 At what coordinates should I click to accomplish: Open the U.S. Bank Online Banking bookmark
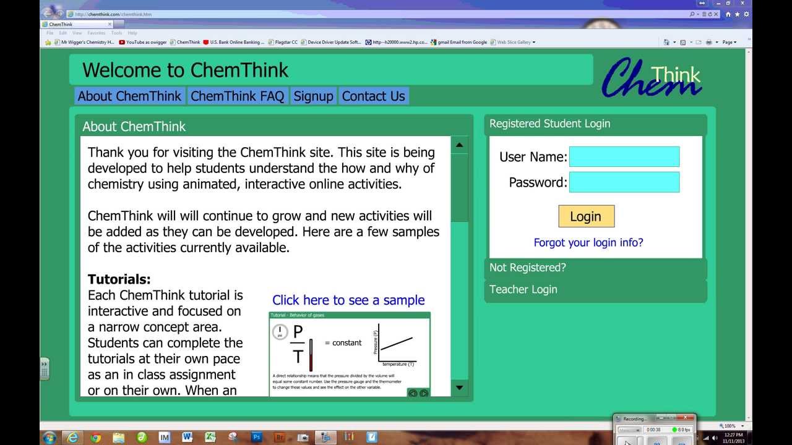[x=234, y=42]
